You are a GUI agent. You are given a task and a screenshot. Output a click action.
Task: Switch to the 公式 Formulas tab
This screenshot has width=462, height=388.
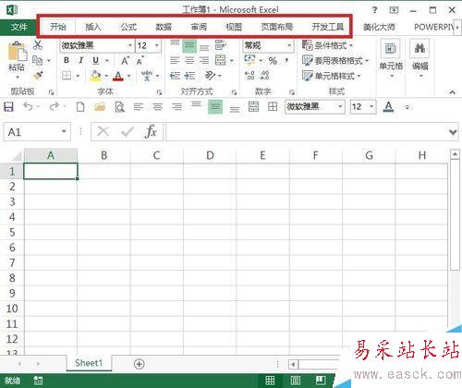coord(128,27)
